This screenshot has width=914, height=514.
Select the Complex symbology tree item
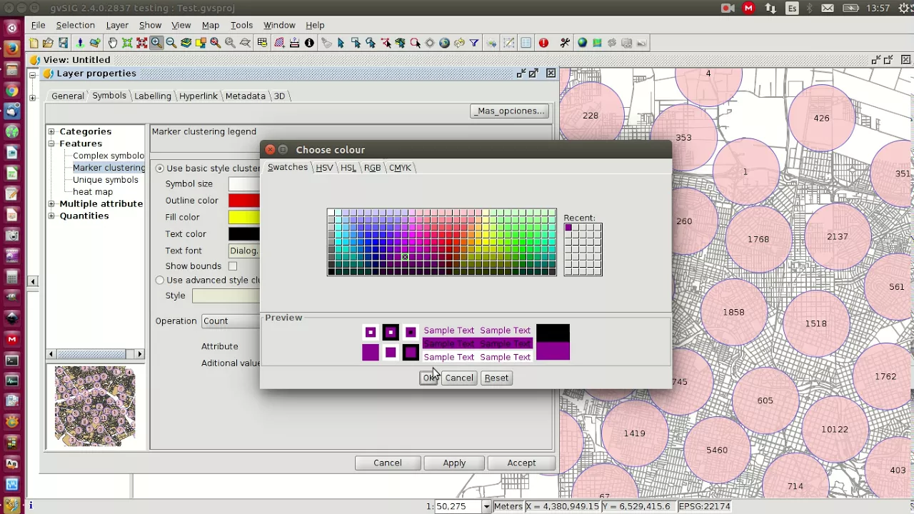(109, 156)
